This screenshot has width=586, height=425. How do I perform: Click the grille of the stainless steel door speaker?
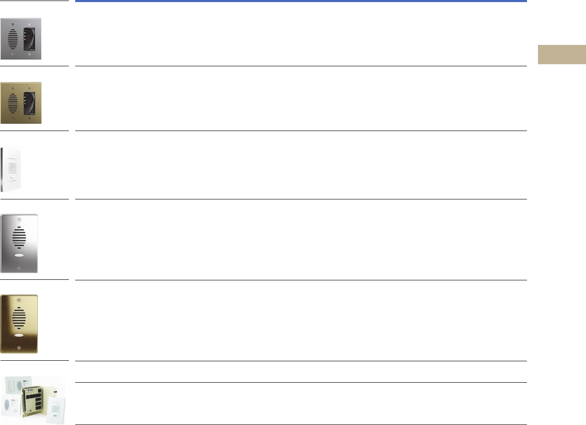[19, 239]
